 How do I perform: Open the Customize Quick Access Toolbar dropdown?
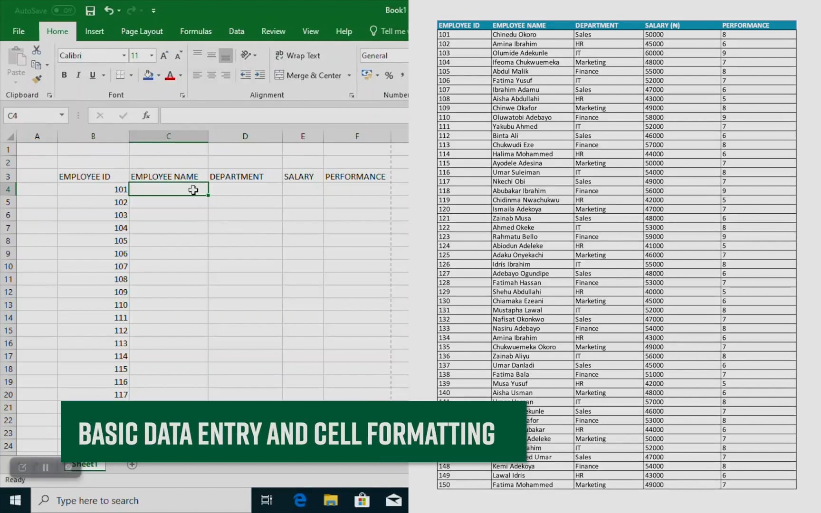pyautogui.click(x=153, y=10)
